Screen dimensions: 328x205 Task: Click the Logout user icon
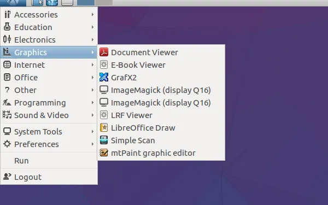pos(7,177)
